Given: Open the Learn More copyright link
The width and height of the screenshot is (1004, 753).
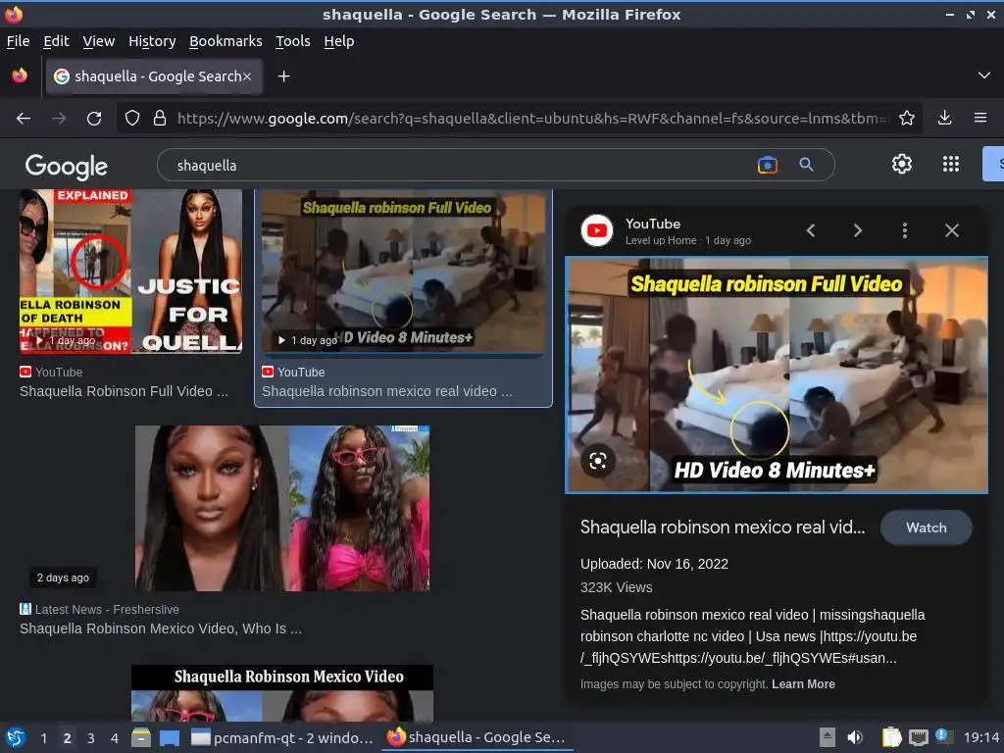Looking at the screenshot, I should pyautogui.click(x=803, y=683).
